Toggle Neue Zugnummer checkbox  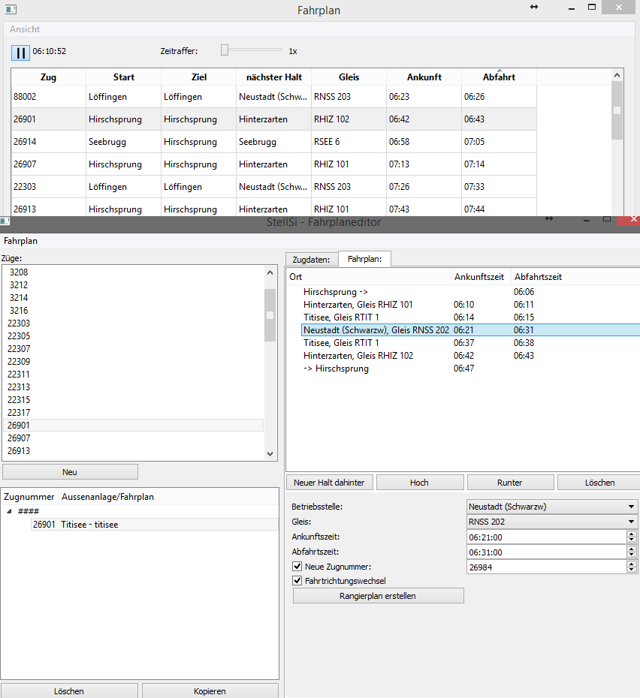click(297, 566)
